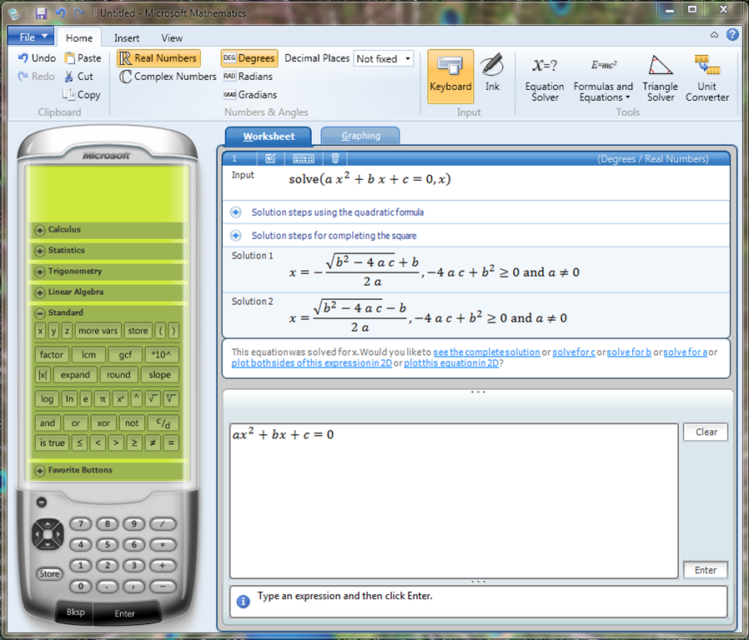Screen dimensions: 749x640
Task: Select Gradians angle units
Action: tap(250, 94)
